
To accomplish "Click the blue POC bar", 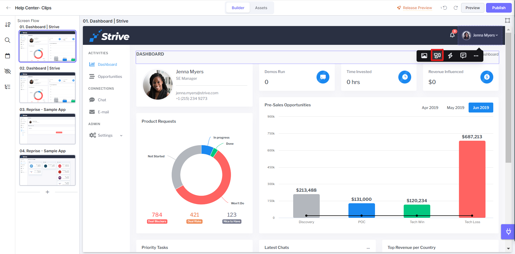I will tap(362, 211).
